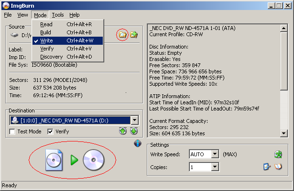Image resolution: width=294 pixels, height=191 pixels.
Task: Open the destination drive dropdown arrow
Action: point(135,121)
